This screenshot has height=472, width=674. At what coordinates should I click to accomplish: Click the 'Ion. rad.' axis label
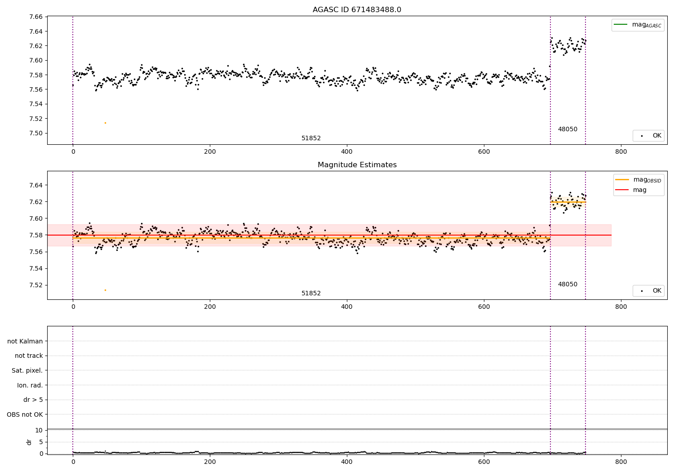(30, 385)
